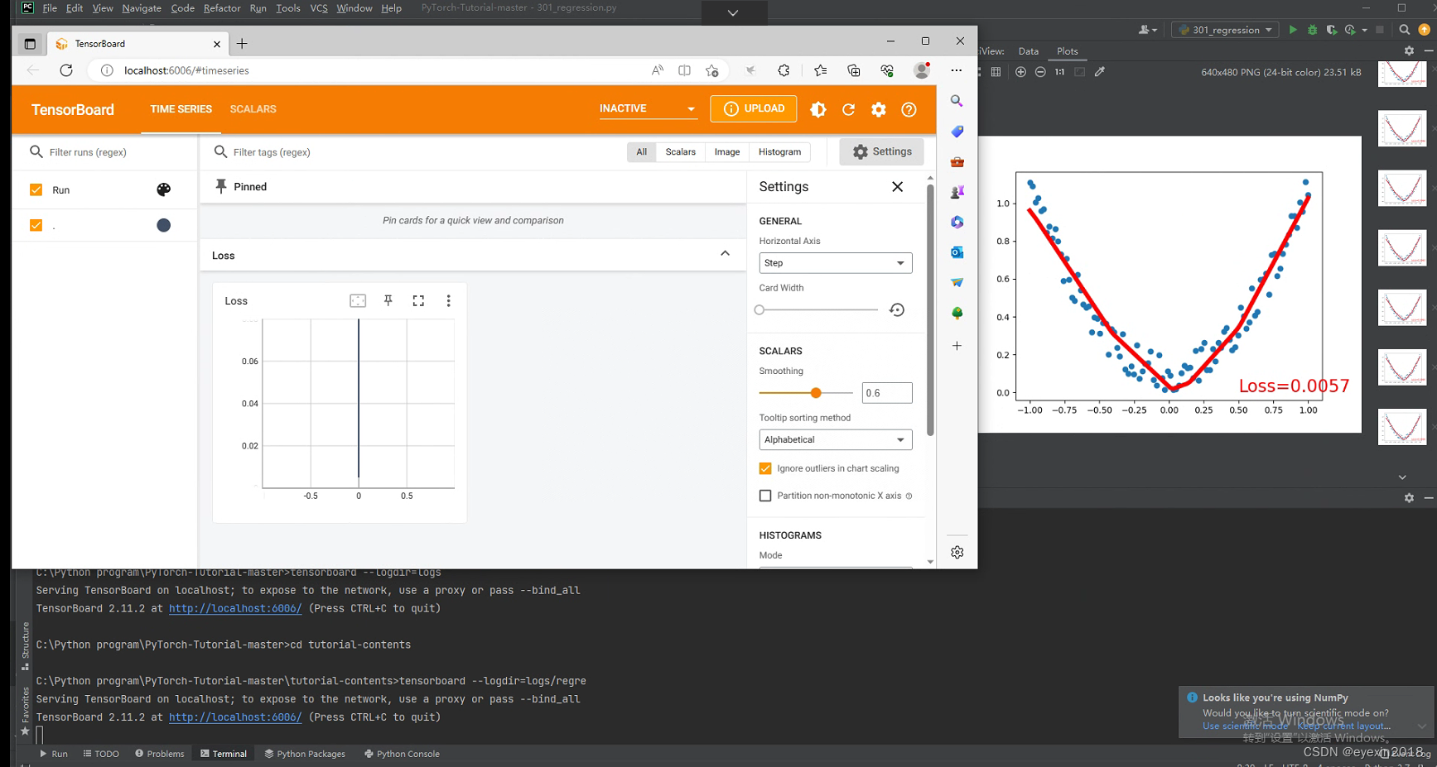The width and height of the screenshot is (1437, 767).
Task: Toggle the Settings button above cards
Action: pyautogui.click(x=881, y=151)
